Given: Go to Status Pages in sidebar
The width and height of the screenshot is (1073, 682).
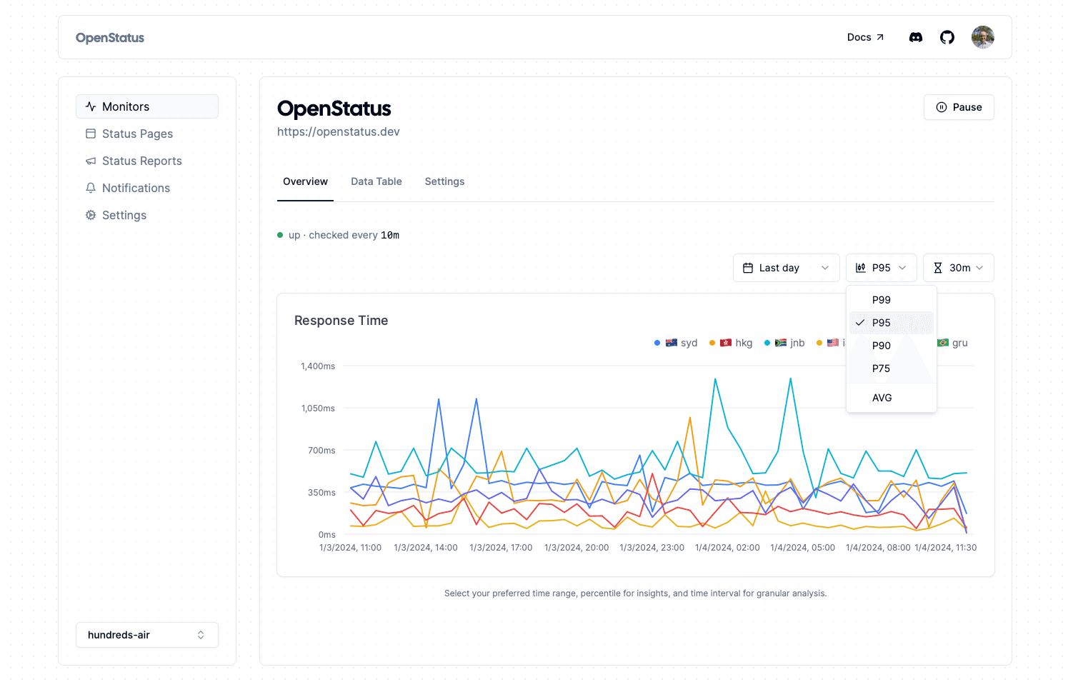Looking at the screenshot, I should click(x=137, y=134).
